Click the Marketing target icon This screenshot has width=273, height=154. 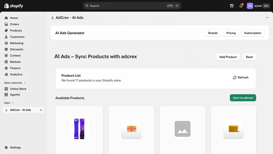(x=6, y=43)
